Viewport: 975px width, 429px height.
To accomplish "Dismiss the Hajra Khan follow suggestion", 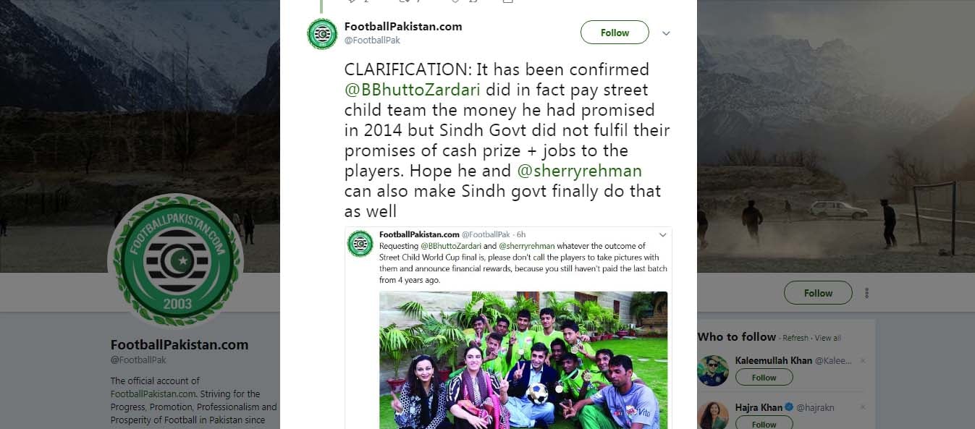I will tap(862, 407).
